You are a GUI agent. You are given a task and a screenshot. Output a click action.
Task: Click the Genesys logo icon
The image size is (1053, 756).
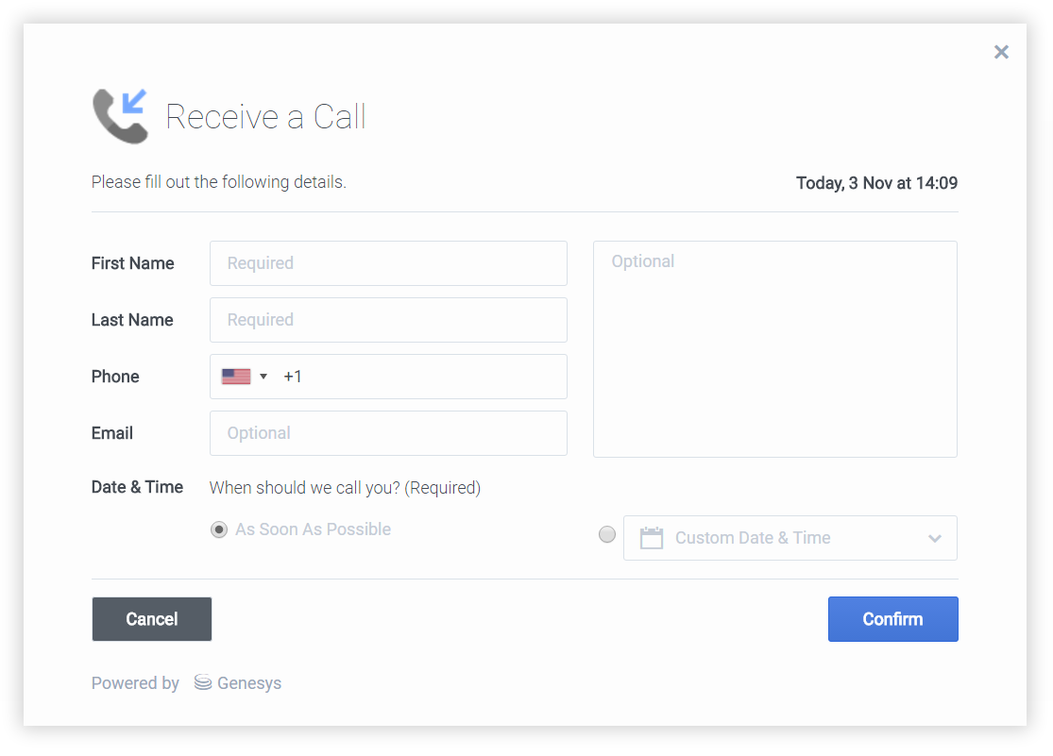tap(202, 682)
